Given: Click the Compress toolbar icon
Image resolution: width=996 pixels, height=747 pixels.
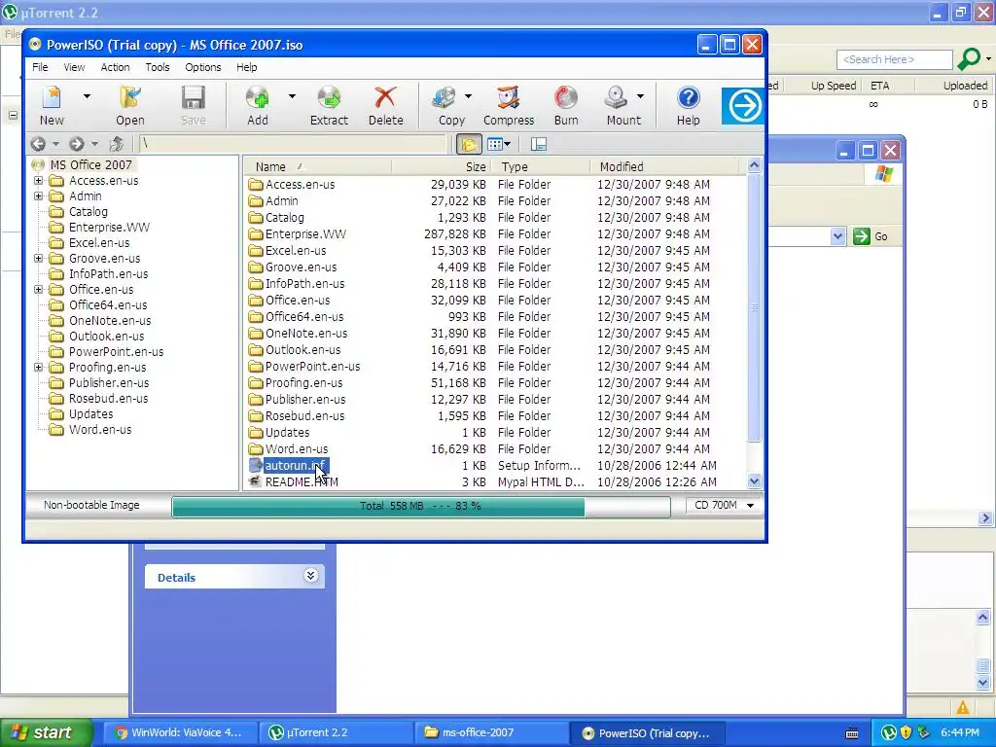Looking at the screenshot, I should (508, 105).
